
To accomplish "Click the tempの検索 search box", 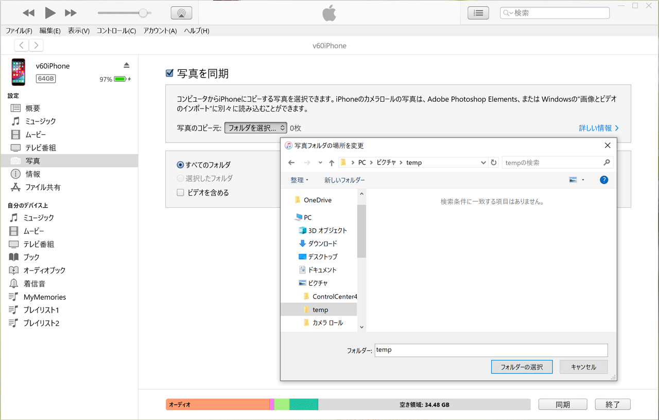I will [558, 162].
